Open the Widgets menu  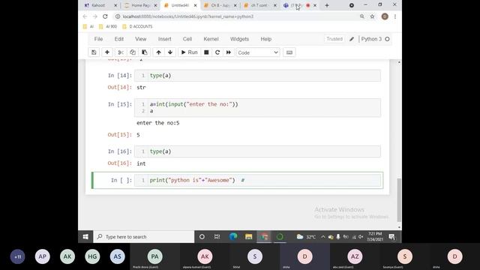pyautogui.click(x=239, y=39)
